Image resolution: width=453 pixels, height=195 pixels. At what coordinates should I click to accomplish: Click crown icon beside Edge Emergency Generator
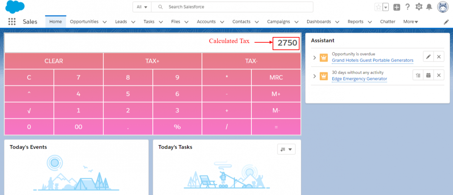pos(324,76)
